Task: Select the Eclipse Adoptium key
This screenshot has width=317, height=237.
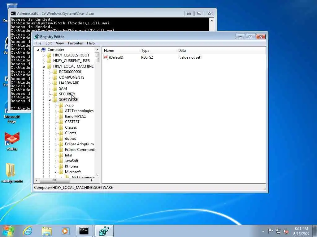Action: [79, 144]
